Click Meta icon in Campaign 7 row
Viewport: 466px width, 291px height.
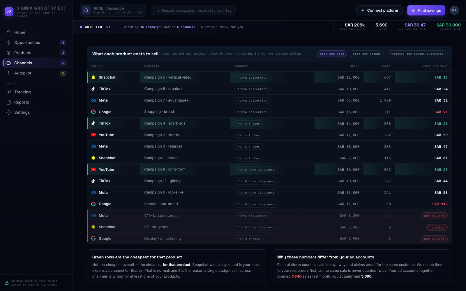(93, 100)
